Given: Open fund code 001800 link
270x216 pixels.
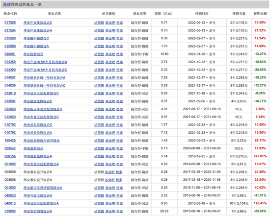Looking at the screenshot, I should coord(10,188).
